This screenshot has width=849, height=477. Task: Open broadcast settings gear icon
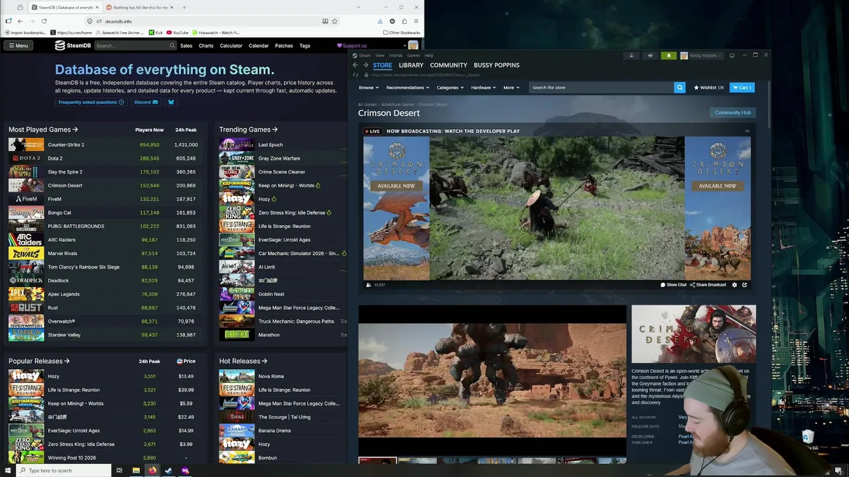click(x=734, y=285)
